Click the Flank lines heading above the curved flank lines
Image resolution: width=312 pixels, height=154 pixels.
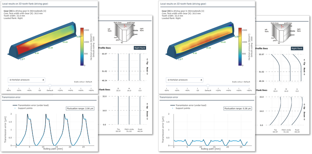[261, 90]
